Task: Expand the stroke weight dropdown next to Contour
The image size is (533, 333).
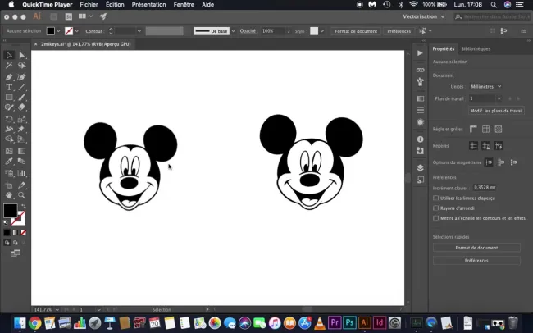Action: [x=139, y=31]
